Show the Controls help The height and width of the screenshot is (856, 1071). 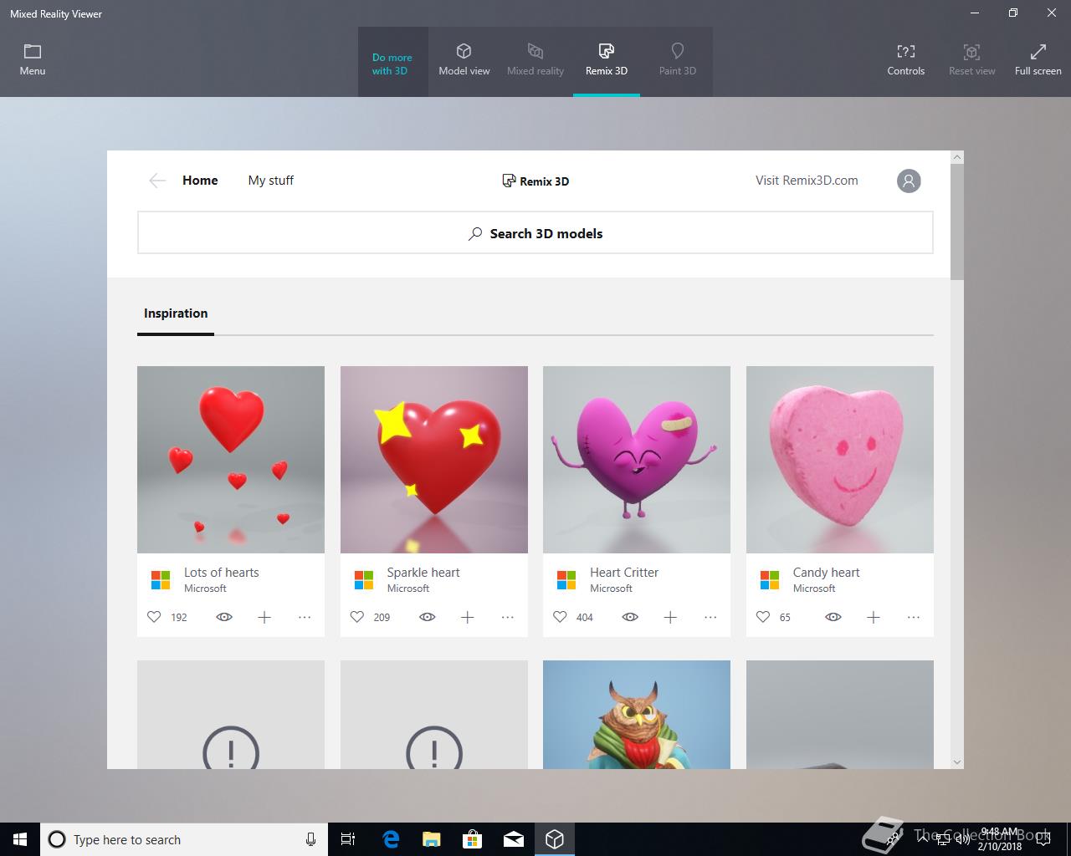click(906, 61)
